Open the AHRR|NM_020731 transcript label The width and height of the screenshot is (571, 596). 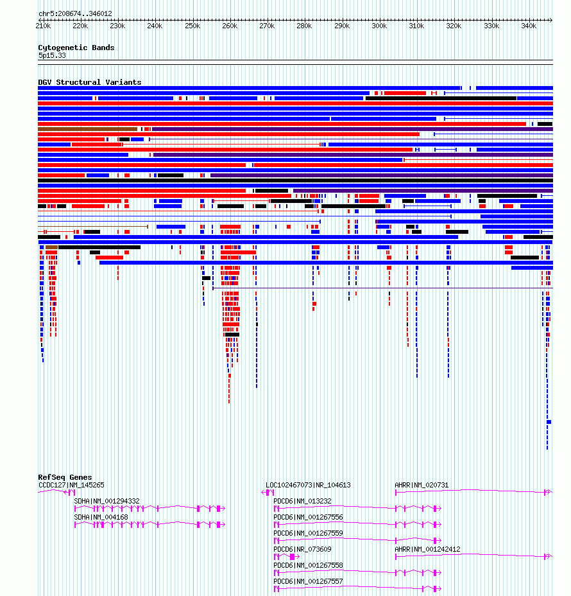pyautogui.click(x=422, y=485)
